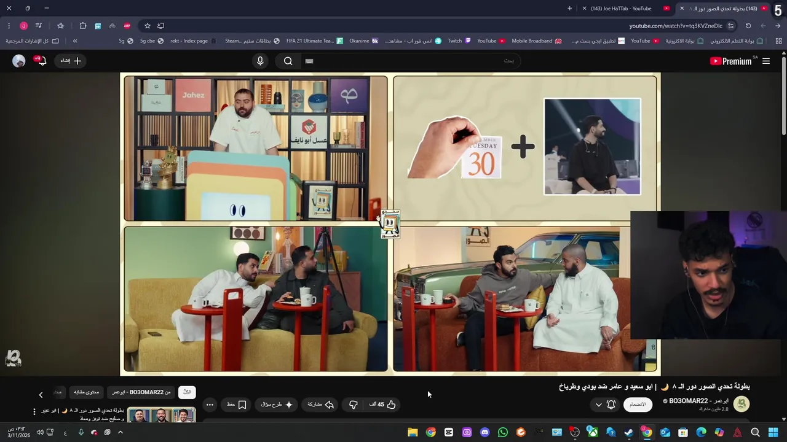Viewport: 787px width, 442px height.
Task: Open the FIFA 21 Ultimate Team bookmark
Action: pos(314,41)
